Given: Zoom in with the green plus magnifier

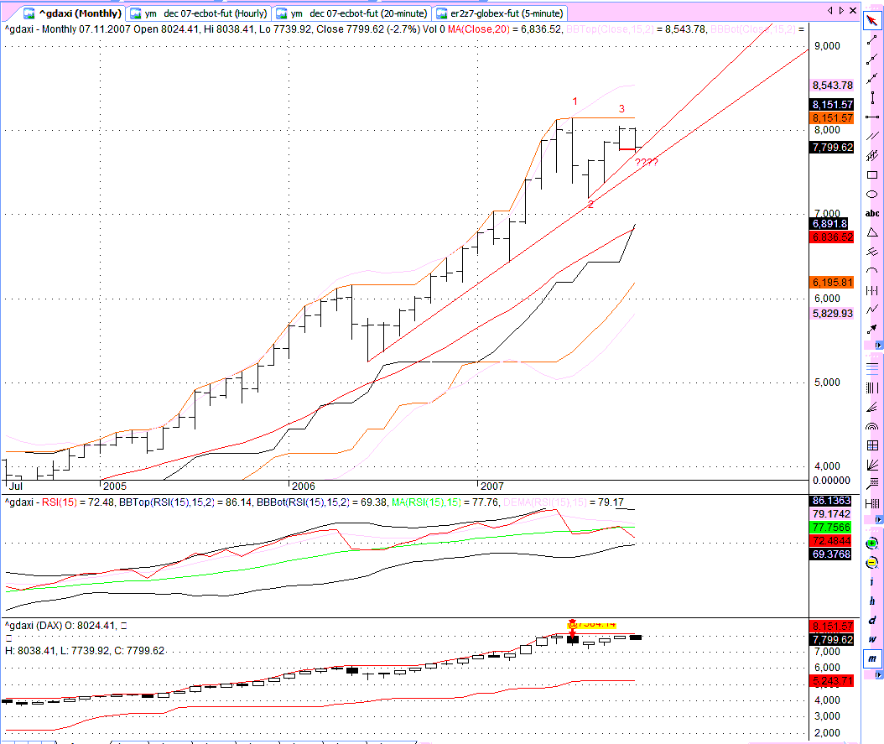Looking at the screenshot, I should point(872,544).
